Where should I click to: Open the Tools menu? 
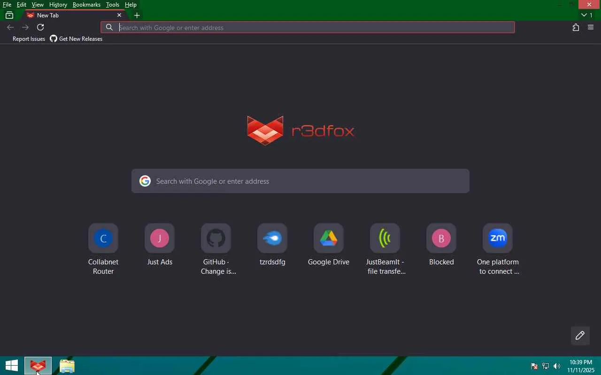tap(113, 5)
